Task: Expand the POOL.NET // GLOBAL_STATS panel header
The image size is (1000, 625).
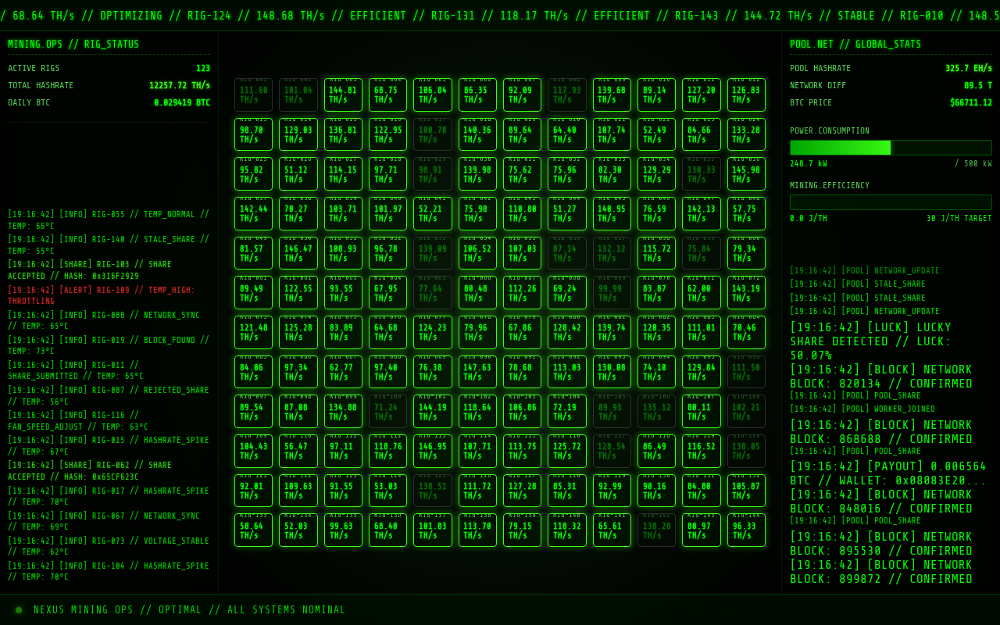Action: 856,45
